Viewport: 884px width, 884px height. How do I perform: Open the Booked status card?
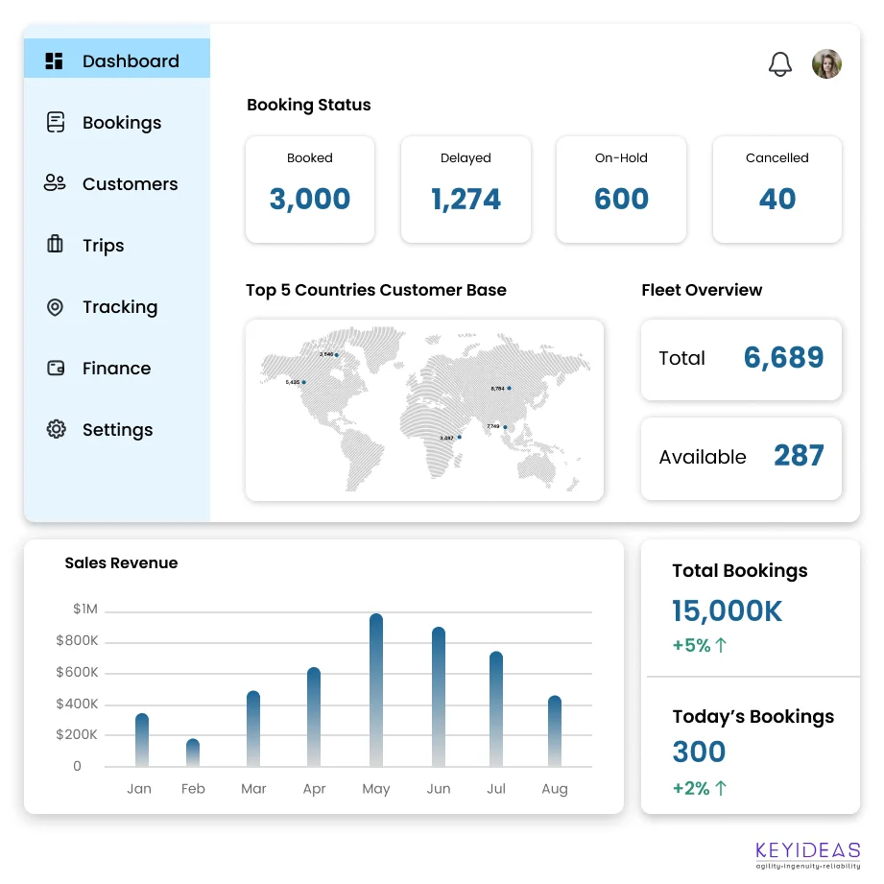(310, 189)
